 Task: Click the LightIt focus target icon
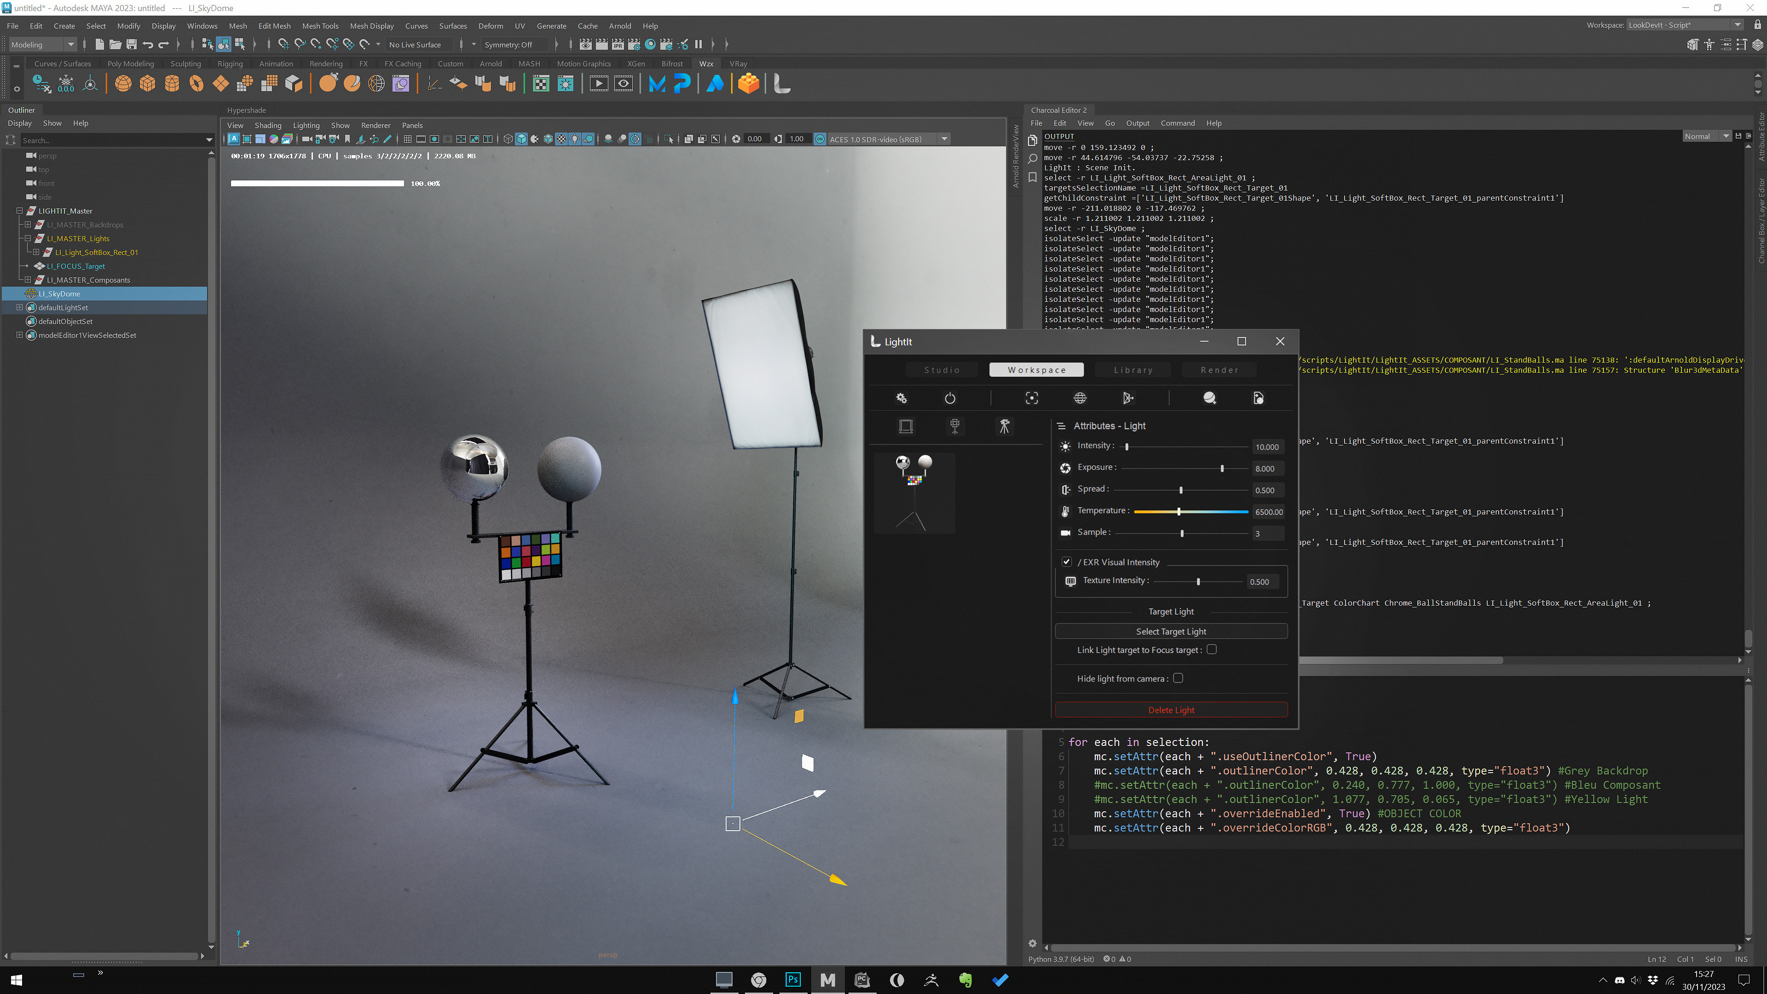(1032, 398)
